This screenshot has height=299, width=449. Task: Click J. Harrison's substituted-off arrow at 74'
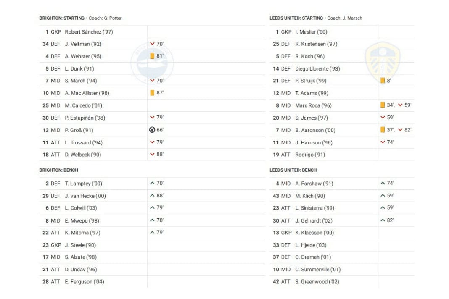(383, 142)
